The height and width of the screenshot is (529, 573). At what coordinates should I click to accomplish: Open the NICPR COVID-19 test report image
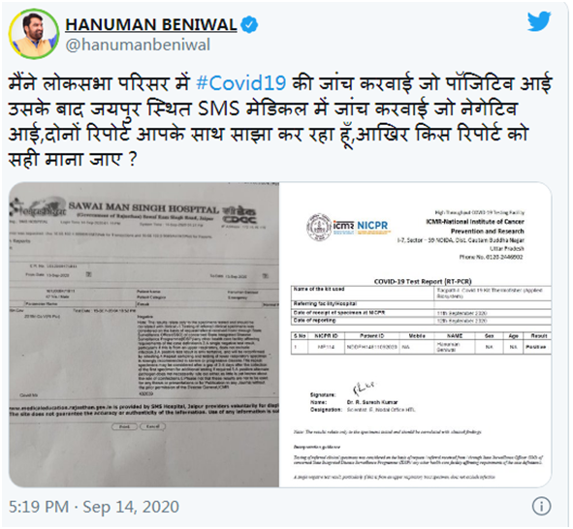pos(416,334)
